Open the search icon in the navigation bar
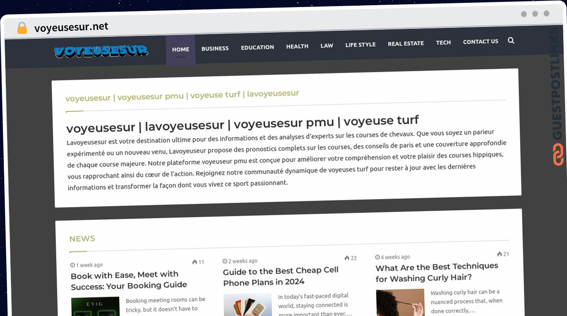Image resolution: width=567 pixels, height=316 pixels. 511,41
